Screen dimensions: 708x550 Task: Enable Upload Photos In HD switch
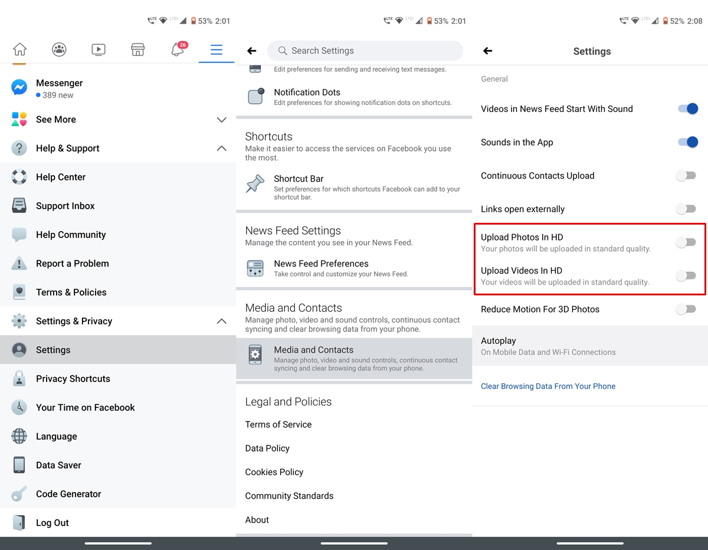tap(686, 242)
